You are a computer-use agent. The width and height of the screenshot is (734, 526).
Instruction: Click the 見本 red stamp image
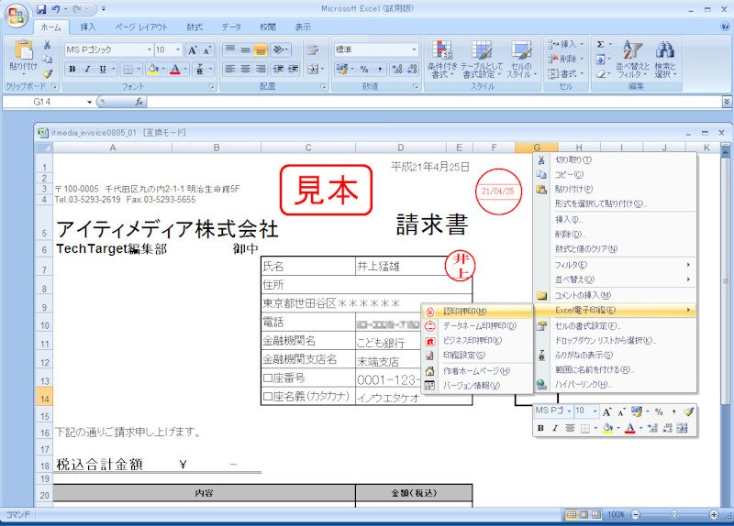click(326, 190)
